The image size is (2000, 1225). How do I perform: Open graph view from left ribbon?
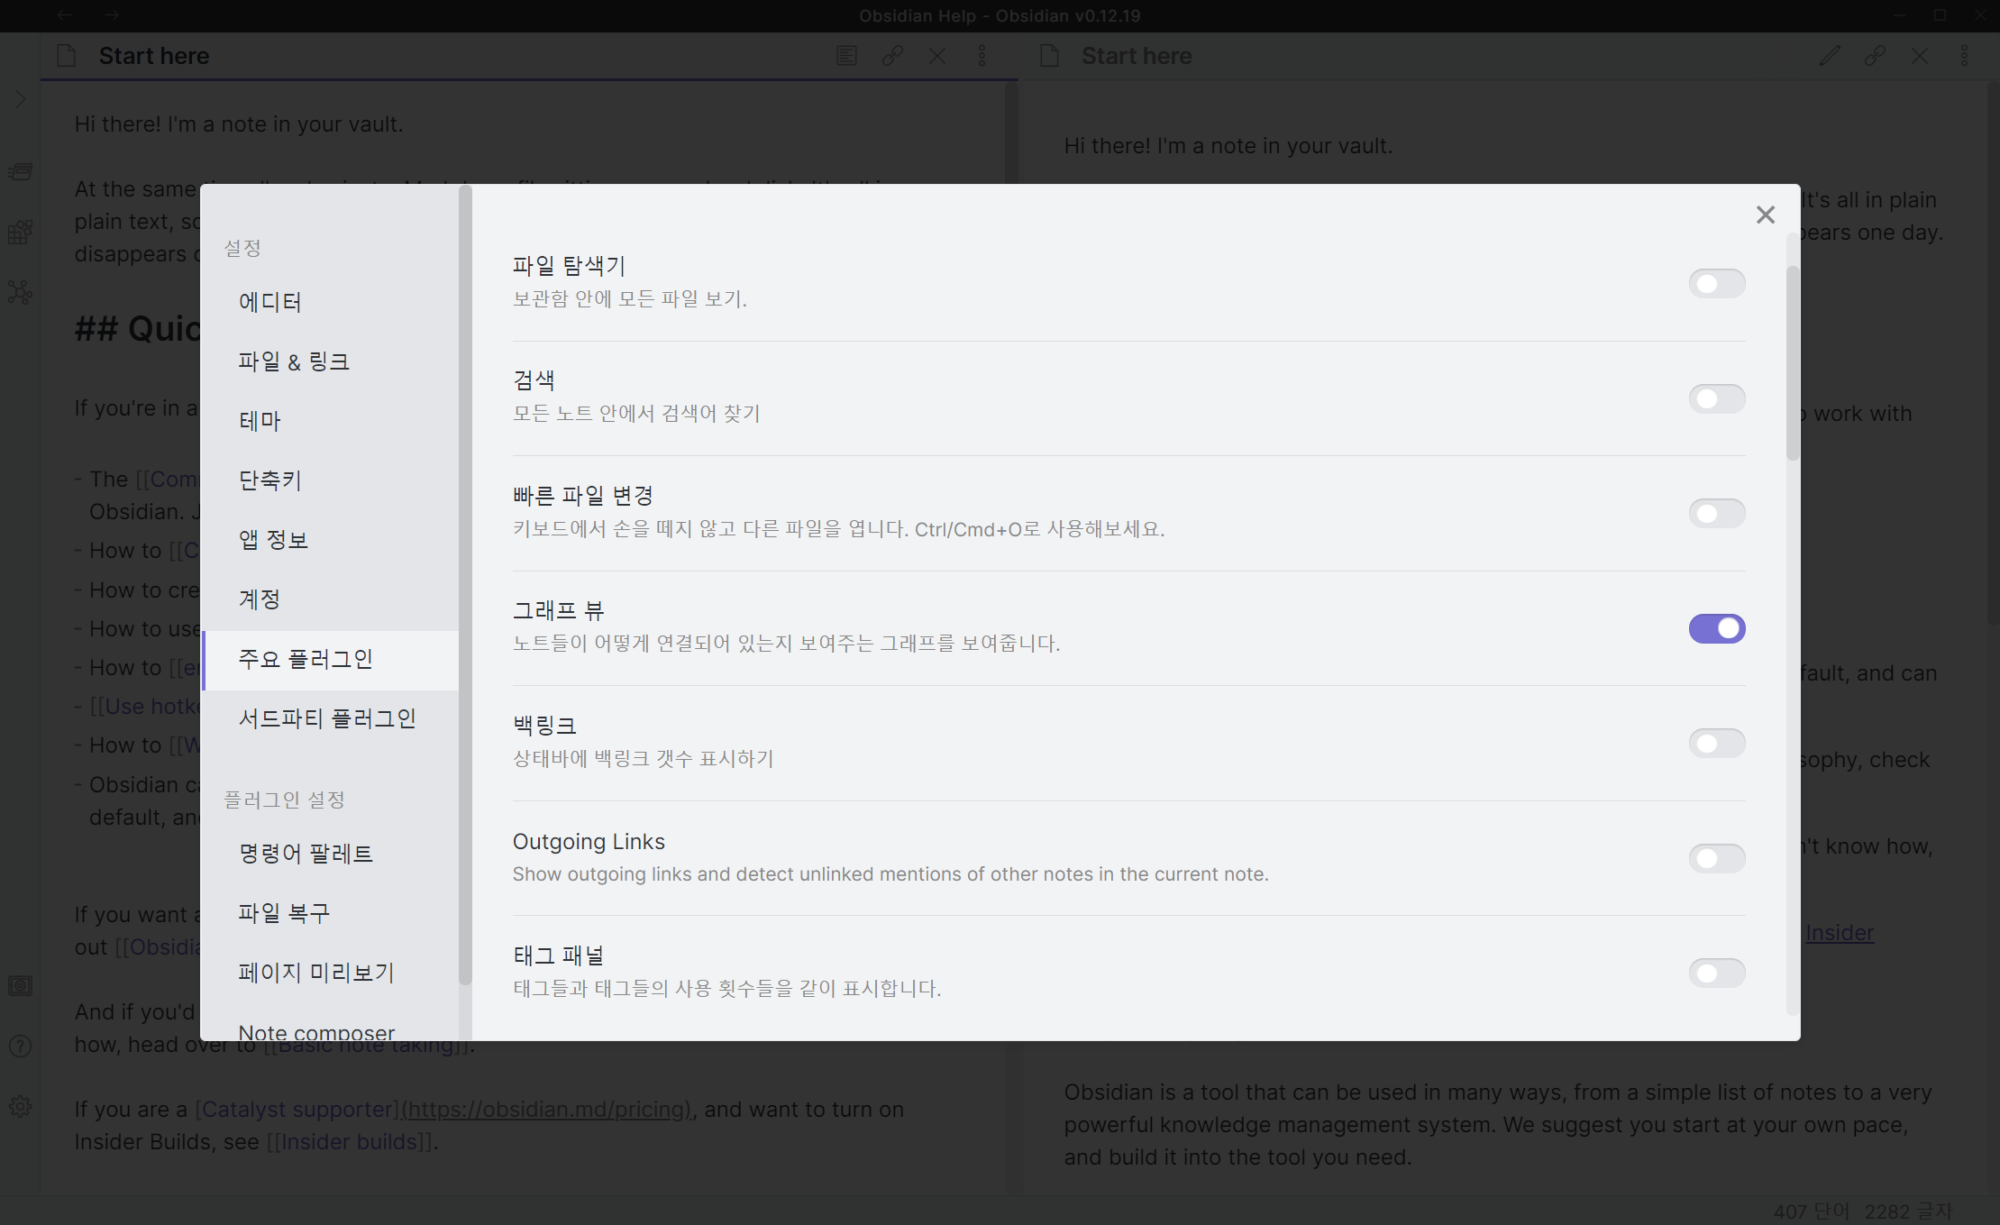click(20, 292)
